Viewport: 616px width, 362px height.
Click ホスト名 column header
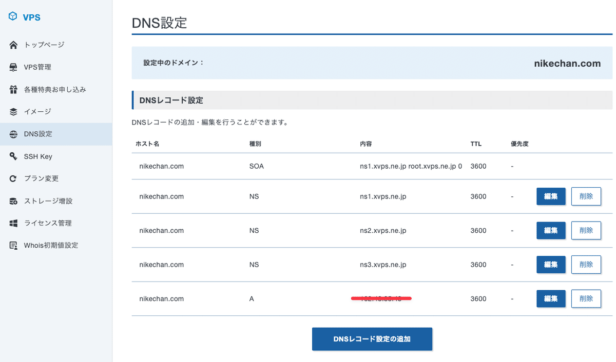pos(147,144)
